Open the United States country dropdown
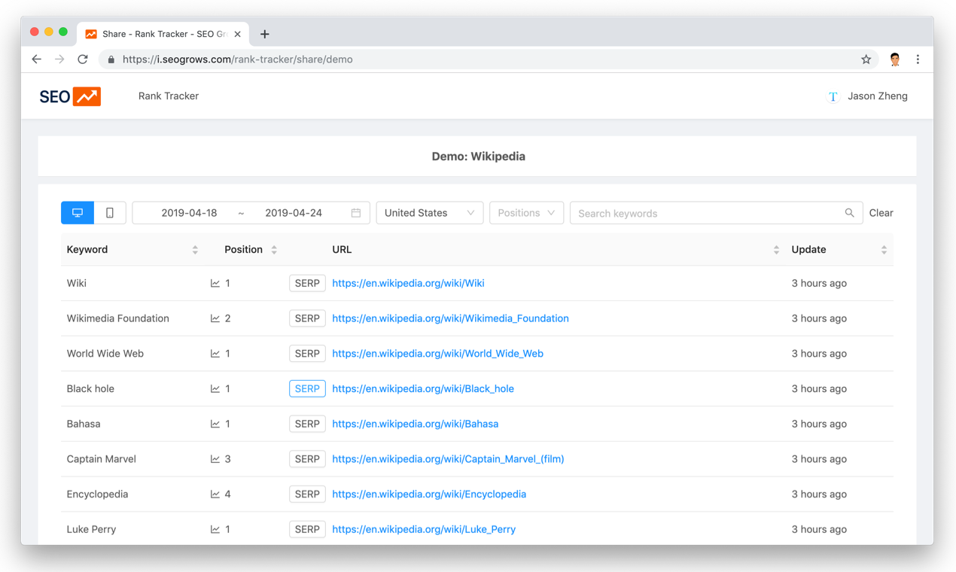This screenshot has height=572, width=956. [429, 213]
